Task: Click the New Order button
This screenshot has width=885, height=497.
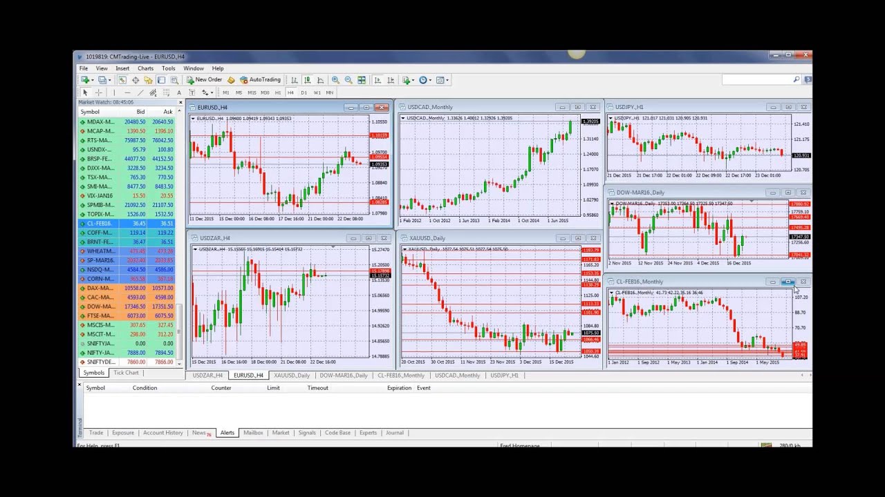Action: (204, 80)
